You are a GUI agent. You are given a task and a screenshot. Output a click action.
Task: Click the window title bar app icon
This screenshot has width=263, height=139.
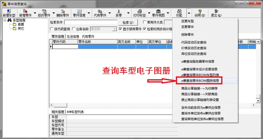[4, 4]
